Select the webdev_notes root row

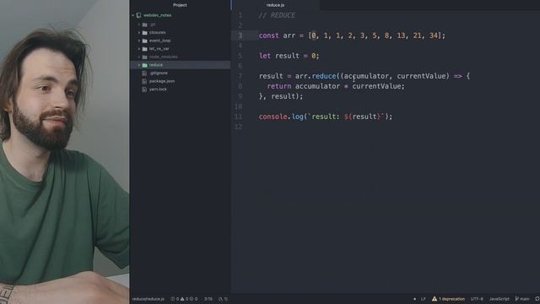click(x=180, y=15)
